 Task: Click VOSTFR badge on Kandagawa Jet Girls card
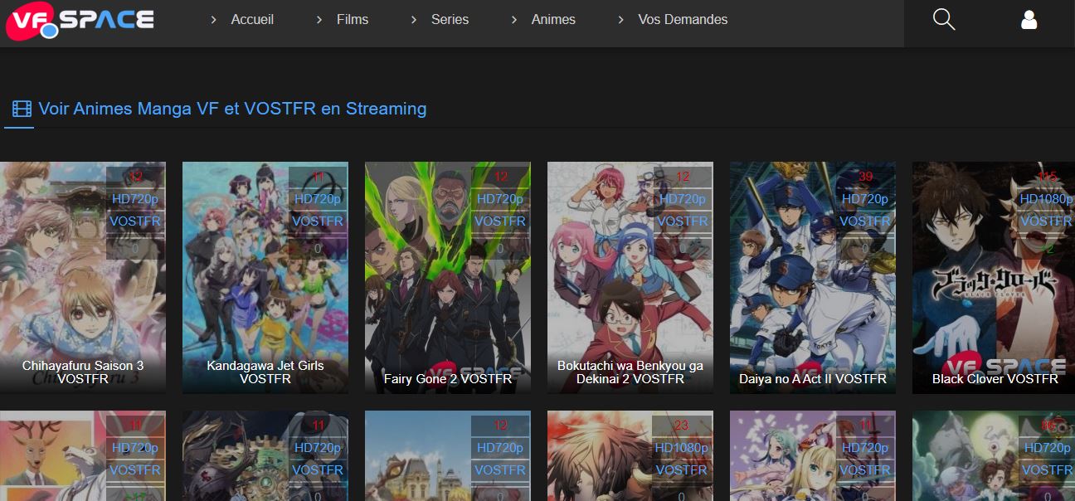click(x=318, y=221)
